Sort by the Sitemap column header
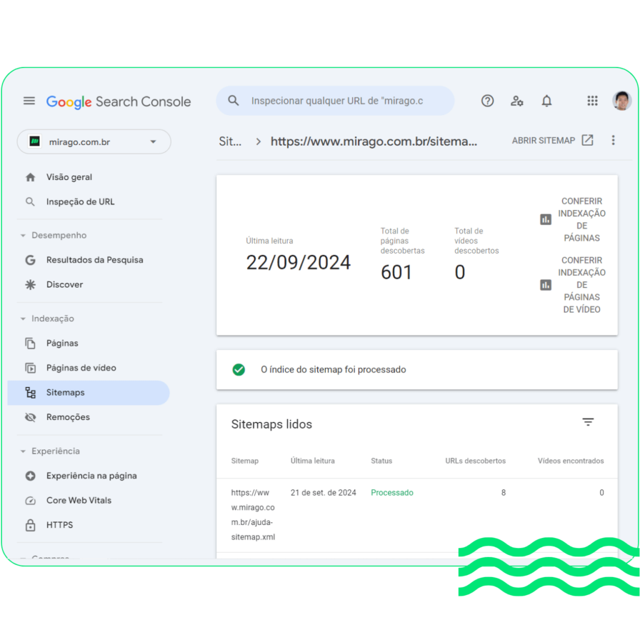Screen dimensions: 640x640 [x=245, y=461]
